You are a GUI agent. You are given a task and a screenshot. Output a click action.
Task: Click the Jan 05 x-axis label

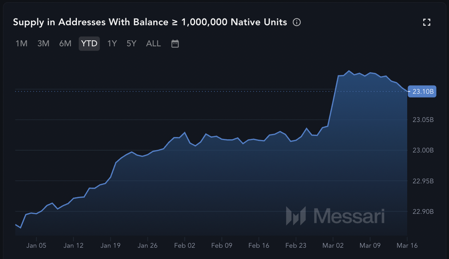click(x=37, y=245)
